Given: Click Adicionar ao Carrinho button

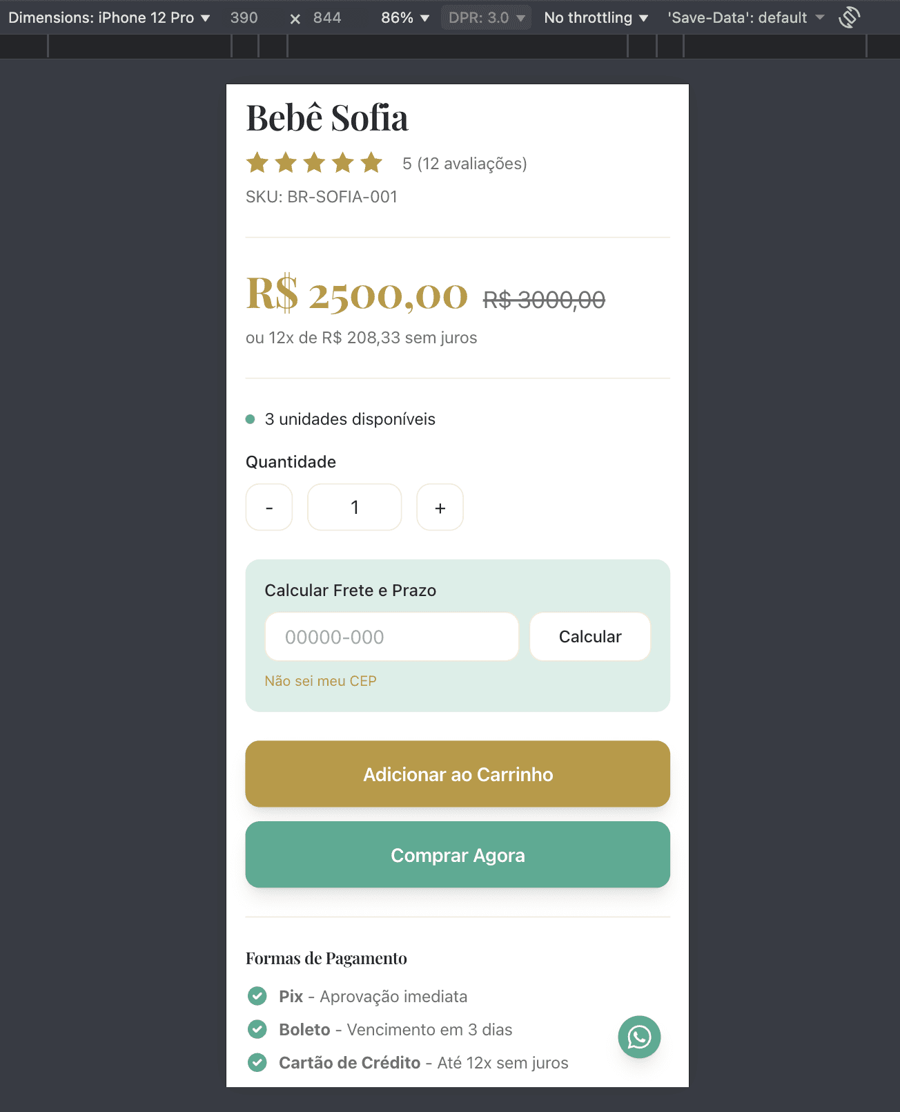Looking at the screenshot, I should (x=458, y=774).
